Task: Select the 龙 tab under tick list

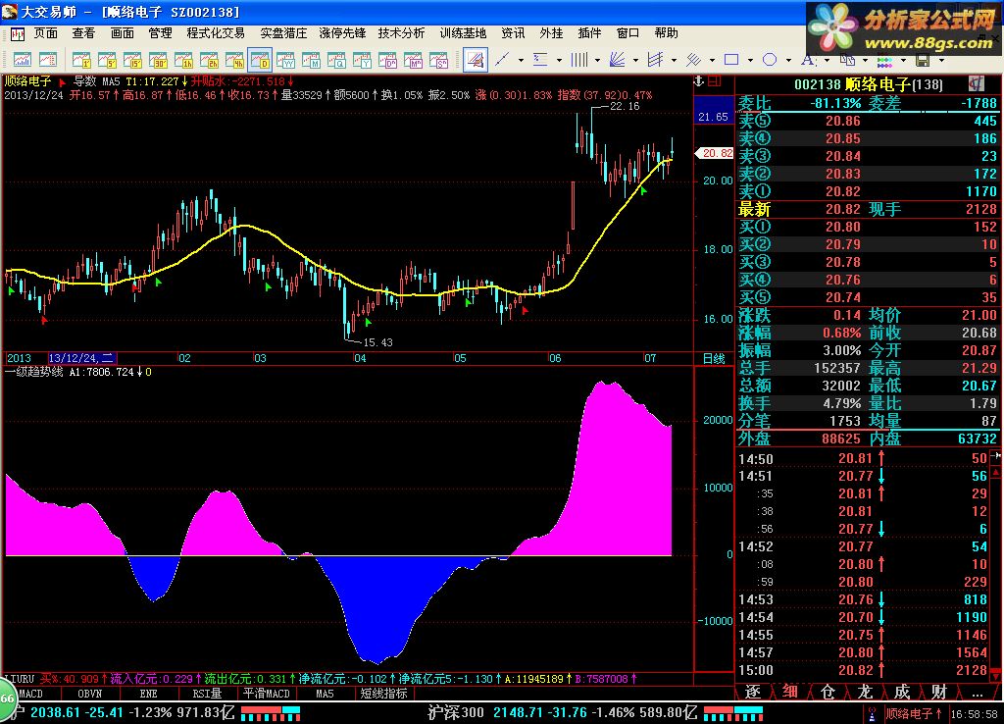Action: tap(865, 692)
